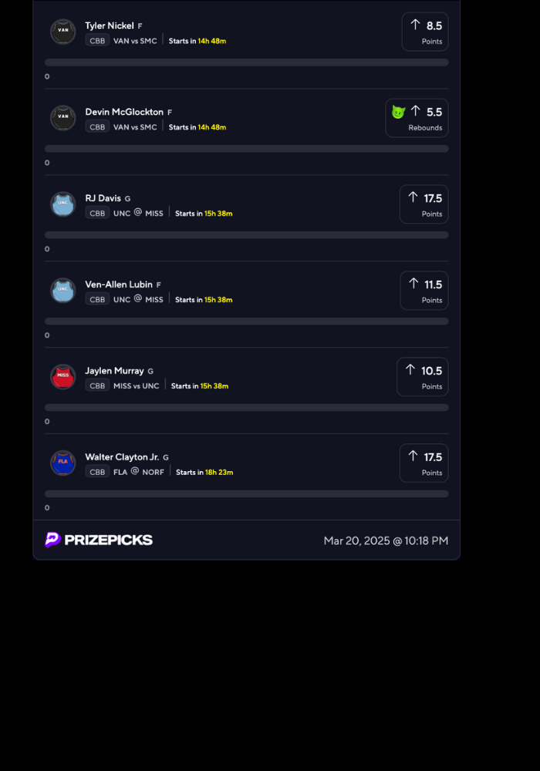Screen dimensions: 540x771
Task: Select Walter Clayton Jr.'s 17.5 Points pick box
Action: point(424,463)
